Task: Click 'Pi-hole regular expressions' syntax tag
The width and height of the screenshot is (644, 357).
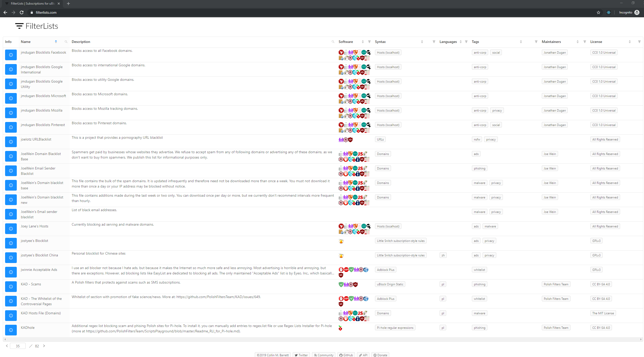Action: (x=395, y=328)
